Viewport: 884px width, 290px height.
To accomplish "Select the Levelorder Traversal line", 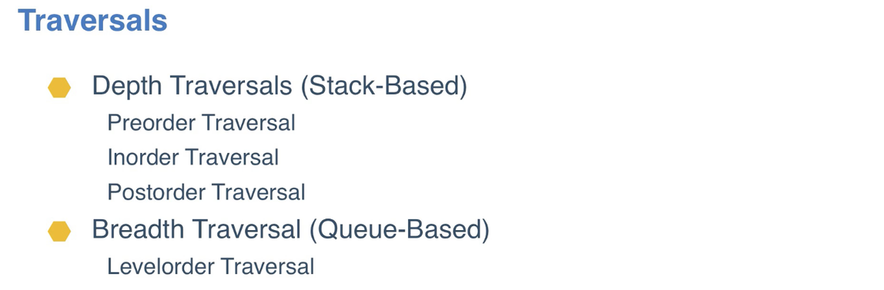I will click(211, 267).
